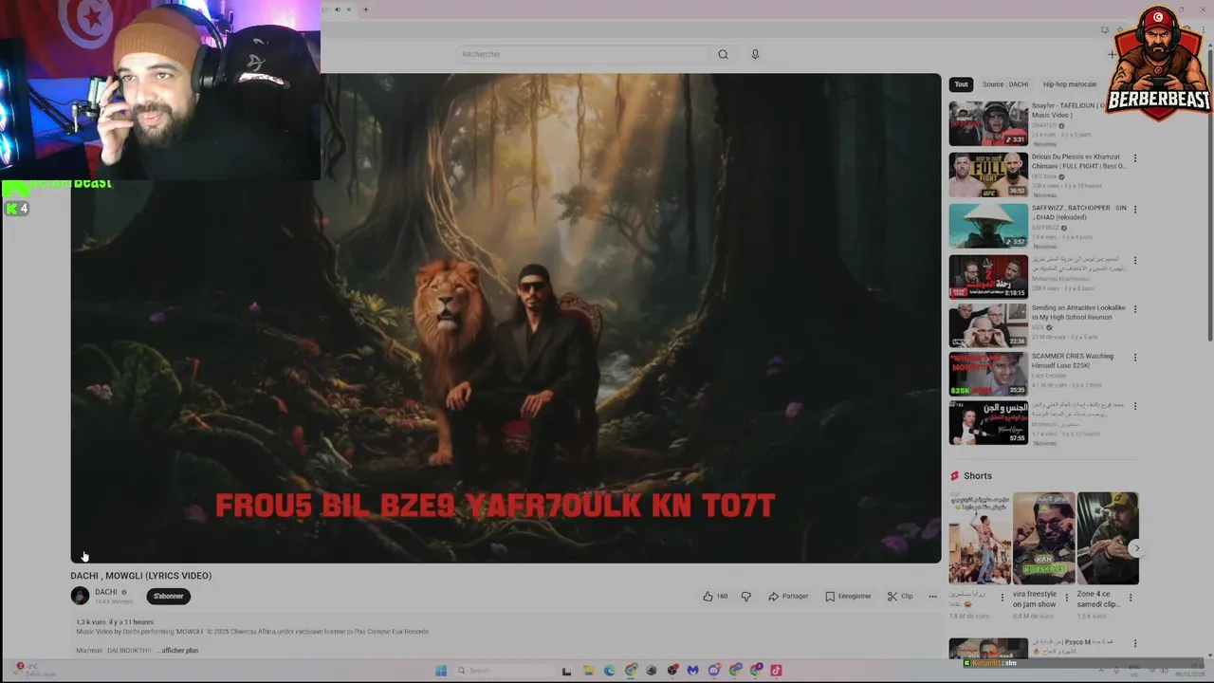
Task: Open the 2:18:15 Arabic podcast thumbnail
Action: tap(988, 277)
